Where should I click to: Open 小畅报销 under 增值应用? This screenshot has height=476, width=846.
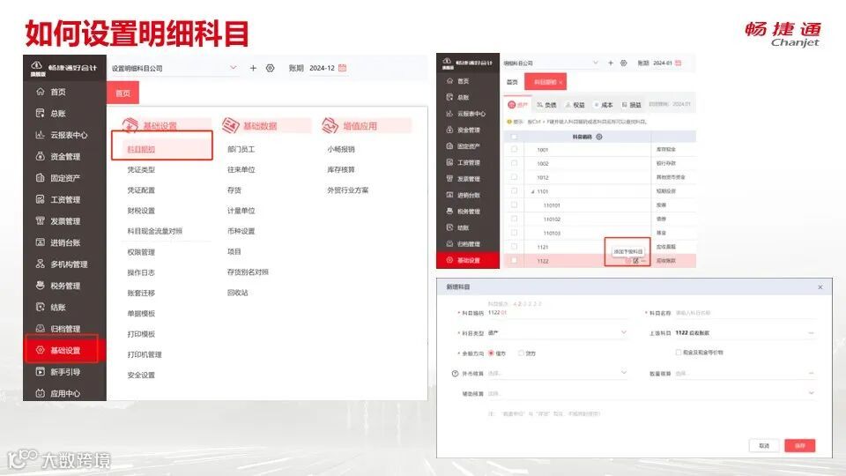click(341, 149)
